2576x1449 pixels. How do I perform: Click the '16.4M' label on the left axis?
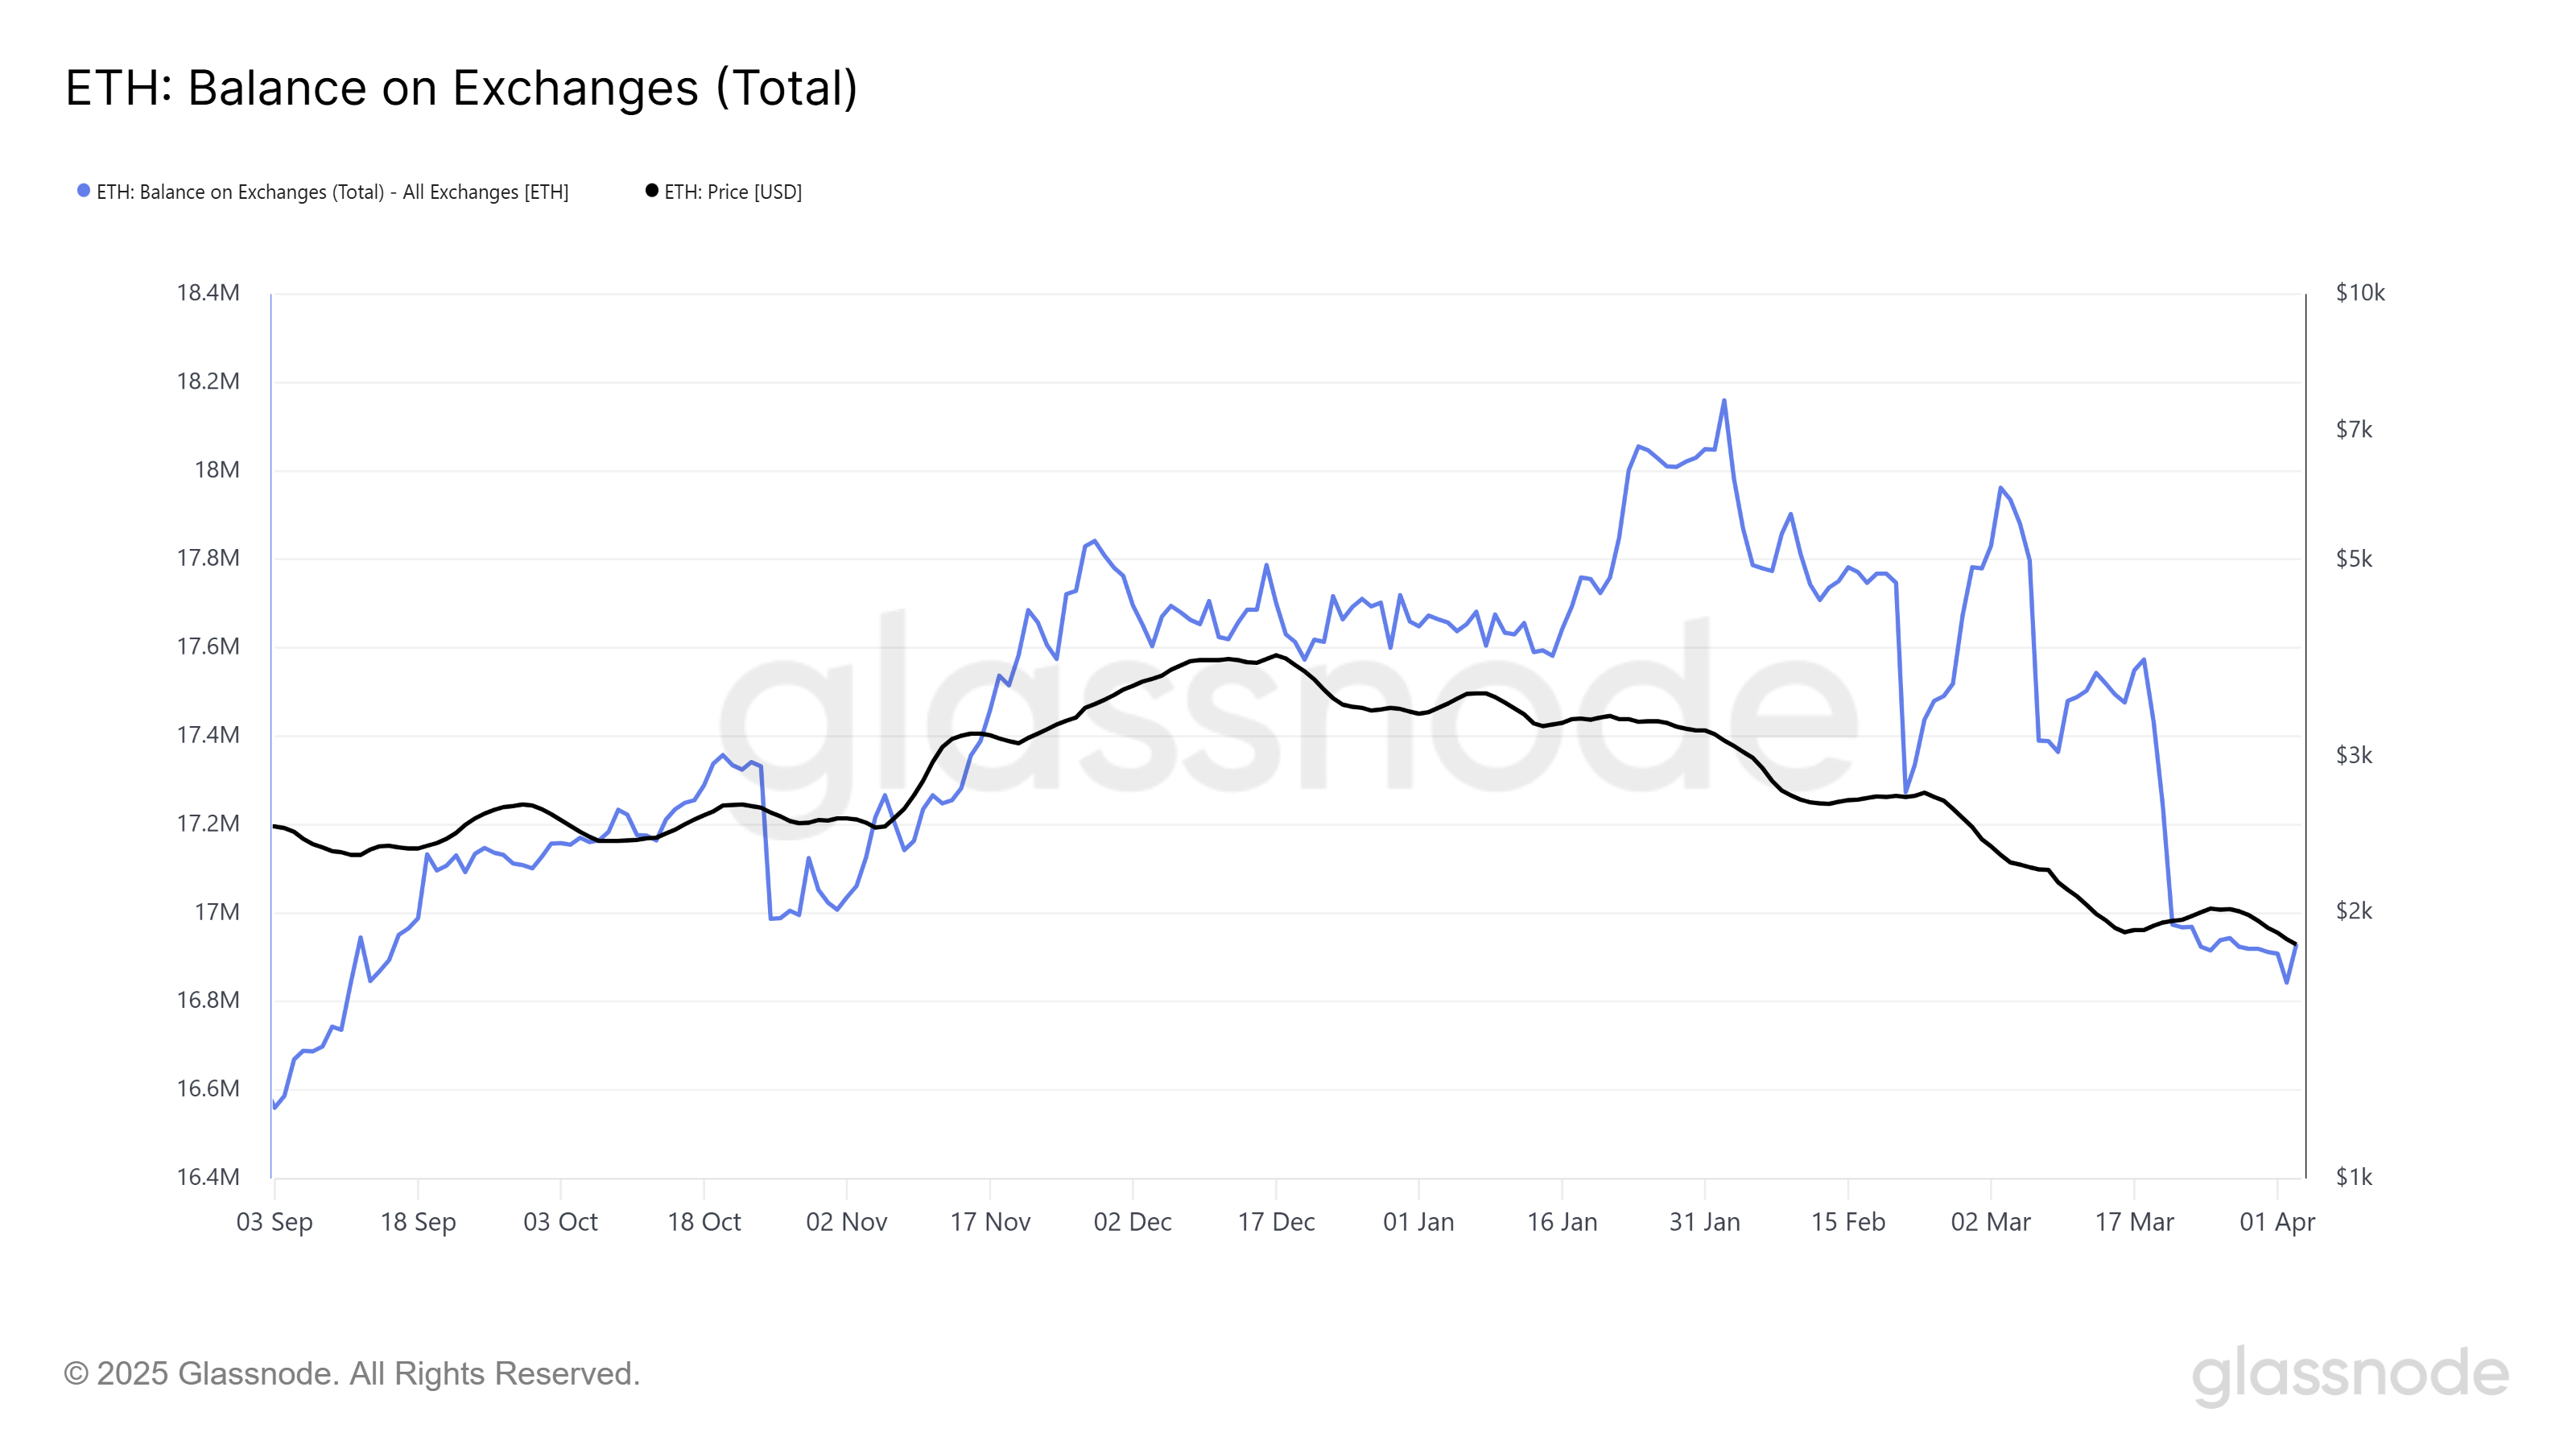(x=208, y=1177)
